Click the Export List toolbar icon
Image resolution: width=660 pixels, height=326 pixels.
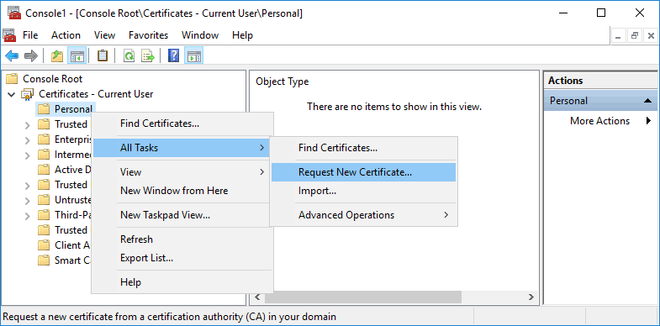[x=148, y=55]
